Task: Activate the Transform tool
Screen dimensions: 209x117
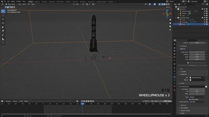Action: [3, 31]
